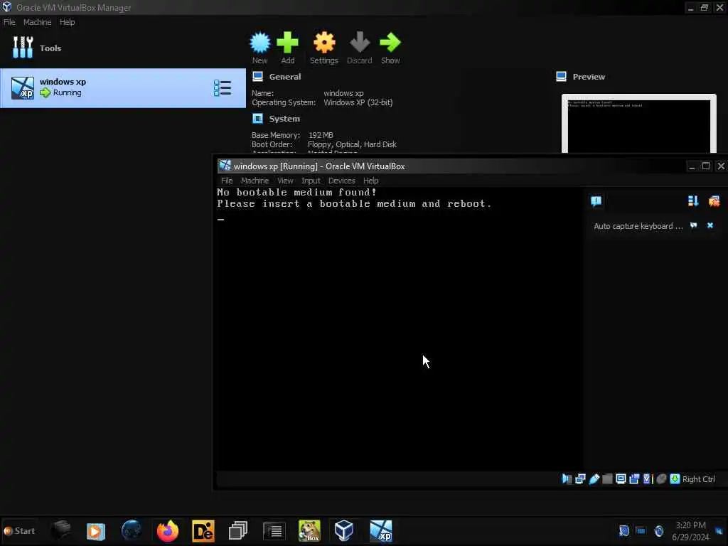Click the sort notifications icon

coord(692,201)
